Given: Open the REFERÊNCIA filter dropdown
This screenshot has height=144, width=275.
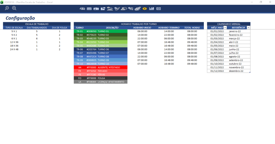Looking at the screenshot, I should coord(248,27).
